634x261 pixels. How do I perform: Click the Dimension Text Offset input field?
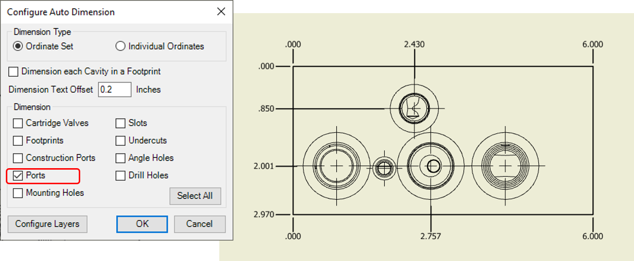(x=115, y=89)
